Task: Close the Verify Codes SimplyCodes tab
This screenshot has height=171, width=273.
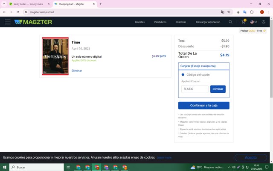Action: [49, 4]
